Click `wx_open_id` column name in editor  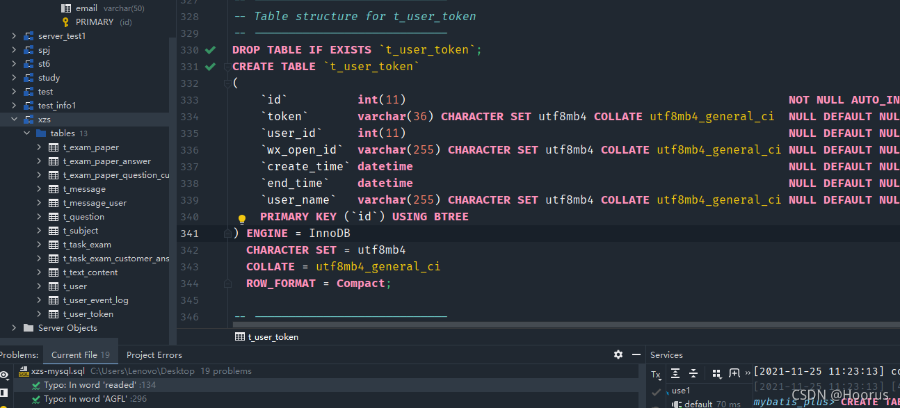pyautogui.click(x=302, y=150)
